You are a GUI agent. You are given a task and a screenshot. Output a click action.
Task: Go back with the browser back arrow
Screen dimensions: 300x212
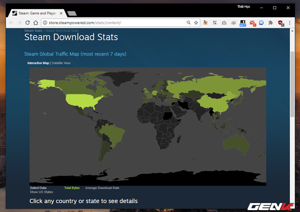tap(11, 23)
